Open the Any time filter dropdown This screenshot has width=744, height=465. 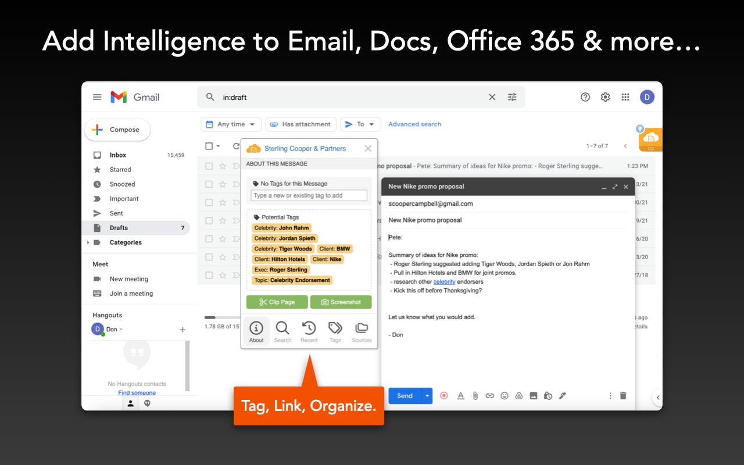(231, 124)
